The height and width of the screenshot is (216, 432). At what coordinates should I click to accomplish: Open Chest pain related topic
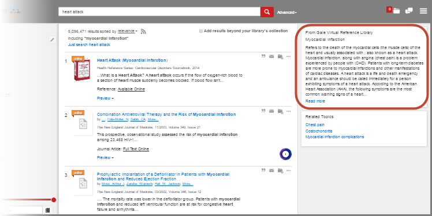[315, 125]
